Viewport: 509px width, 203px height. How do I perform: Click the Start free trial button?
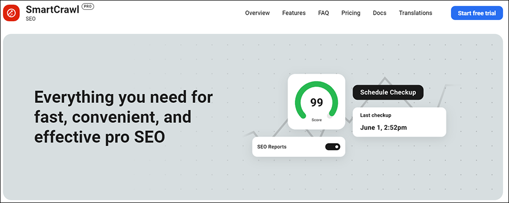477,13
